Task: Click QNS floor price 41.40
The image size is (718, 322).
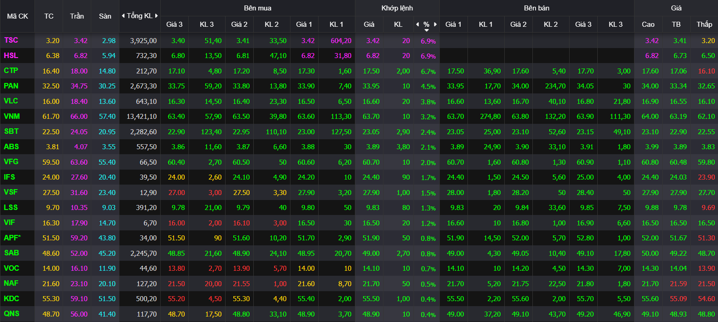Action: pyautogui.click(x=107, y=314)
